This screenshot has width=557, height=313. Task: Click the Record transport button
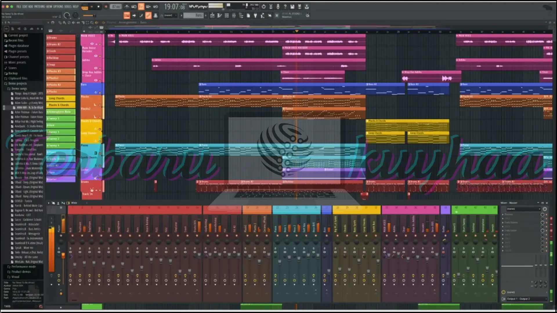tap(106, 7)
